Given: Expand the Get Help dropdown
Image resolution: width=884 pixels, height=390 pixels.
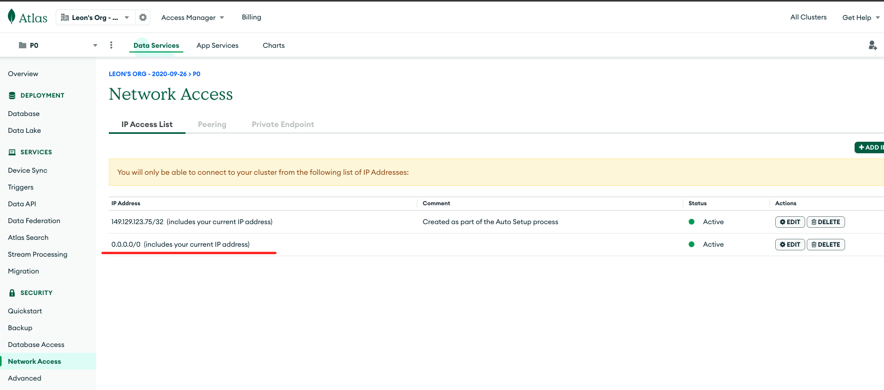Looking at the screenshot, I should (x=861, y=17).
